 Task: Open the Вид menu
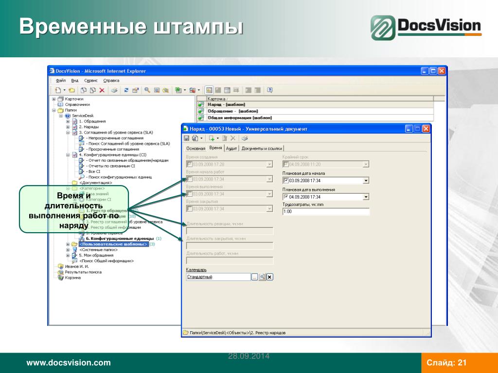74,81
